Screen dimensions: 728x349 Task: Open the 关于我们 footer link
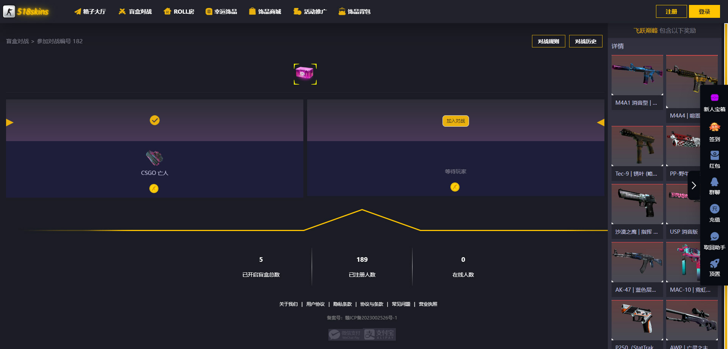[288, 304]
